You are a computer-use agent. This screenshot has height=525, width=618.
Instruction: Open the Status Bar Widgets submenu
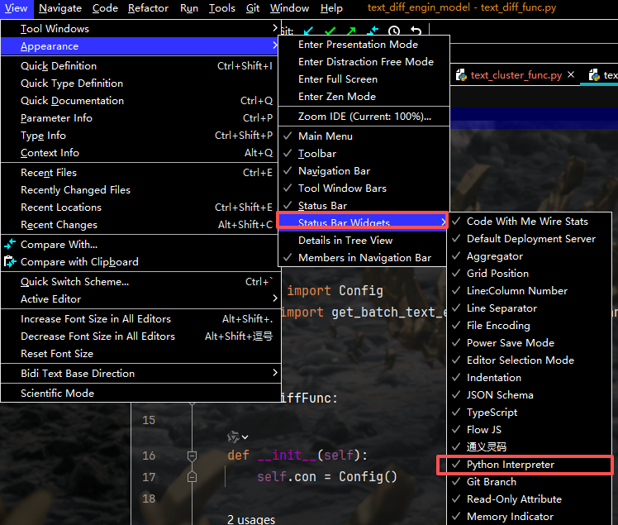tap(363, 222)
